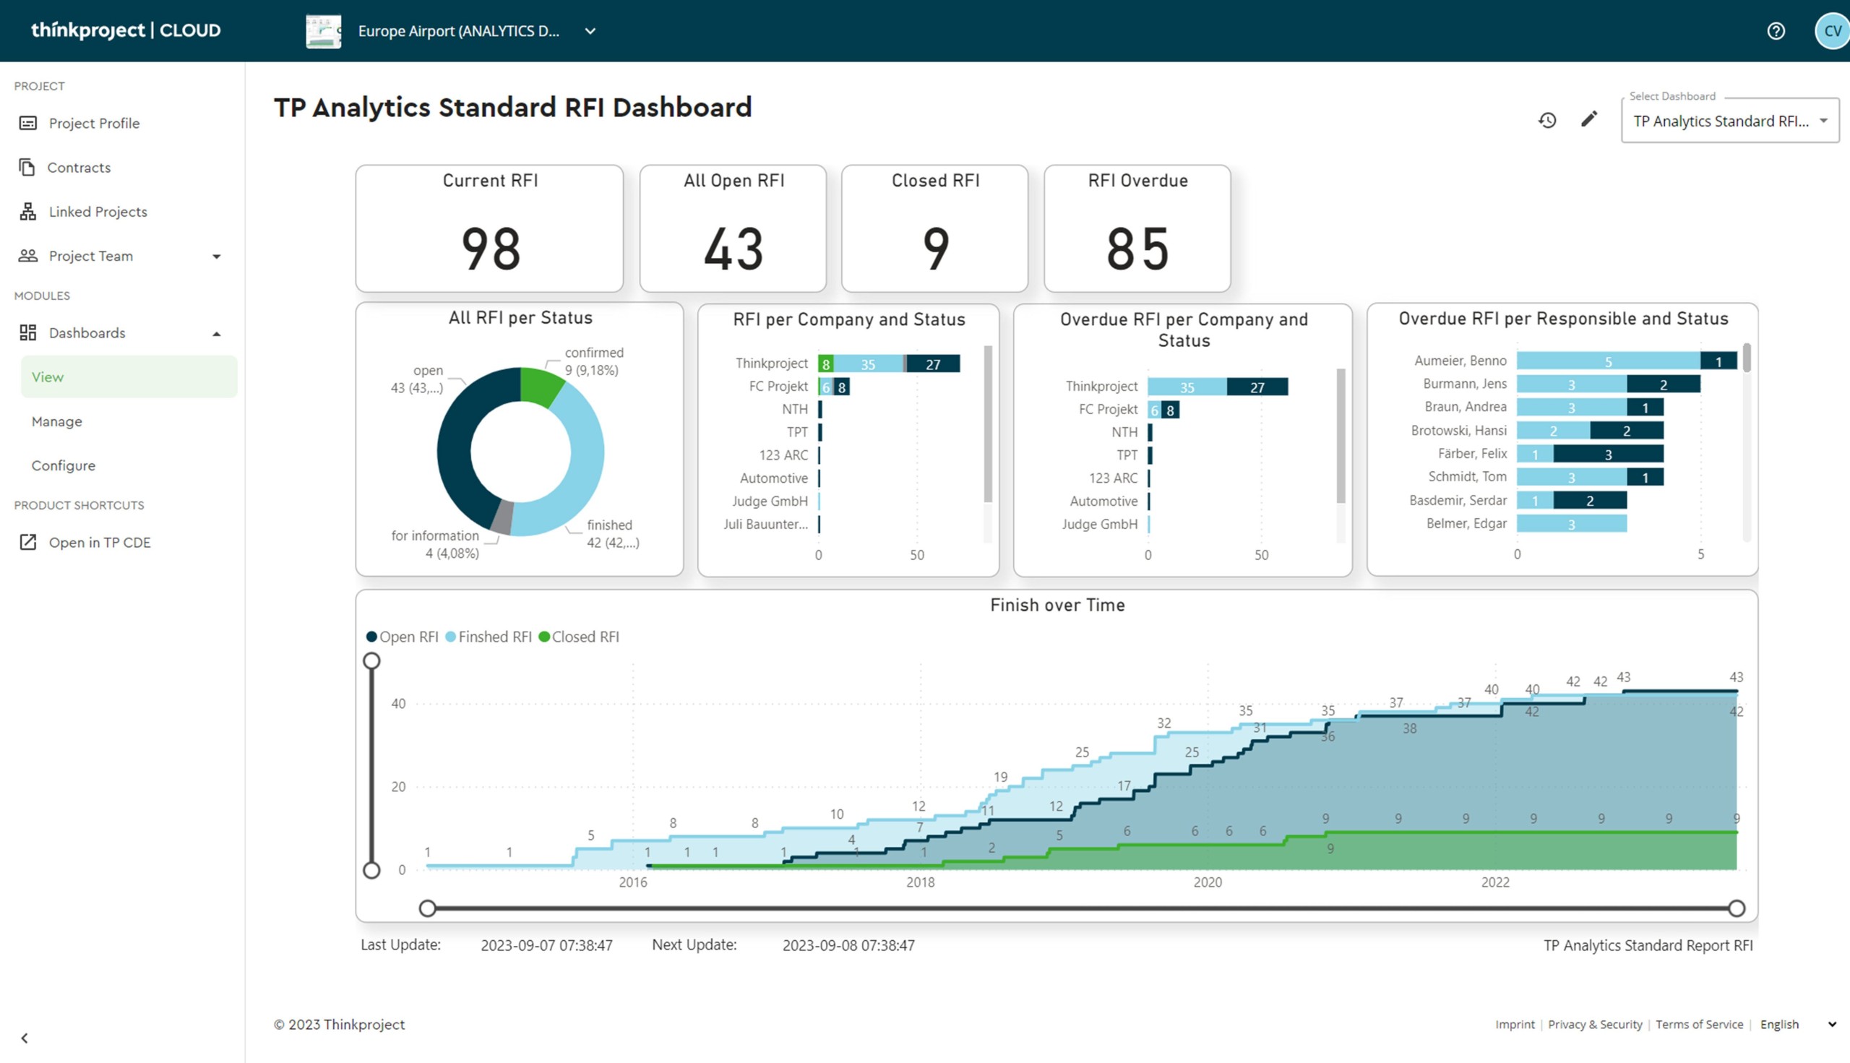
Task: Collapse the sidebar with left chevron
Action: (x=24, y=1038)
